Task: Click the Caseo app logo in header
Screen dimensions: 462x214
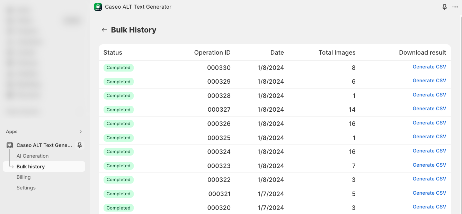Action: [x=98, y=7]
